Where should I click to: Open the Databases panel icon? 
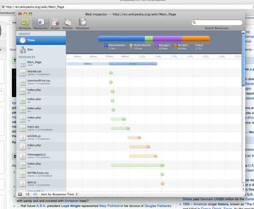tap(83, 24)
